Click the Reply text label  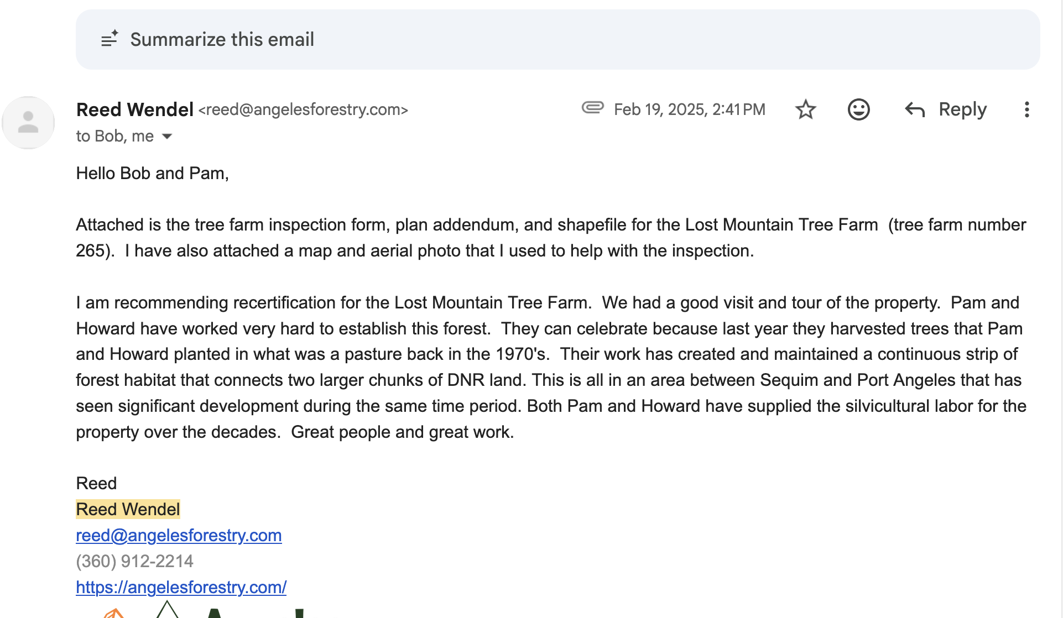point(962,109)
